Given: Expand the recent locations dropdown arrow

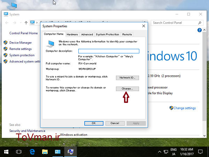Looking at the screenshot, I should (x=21, y=23).
